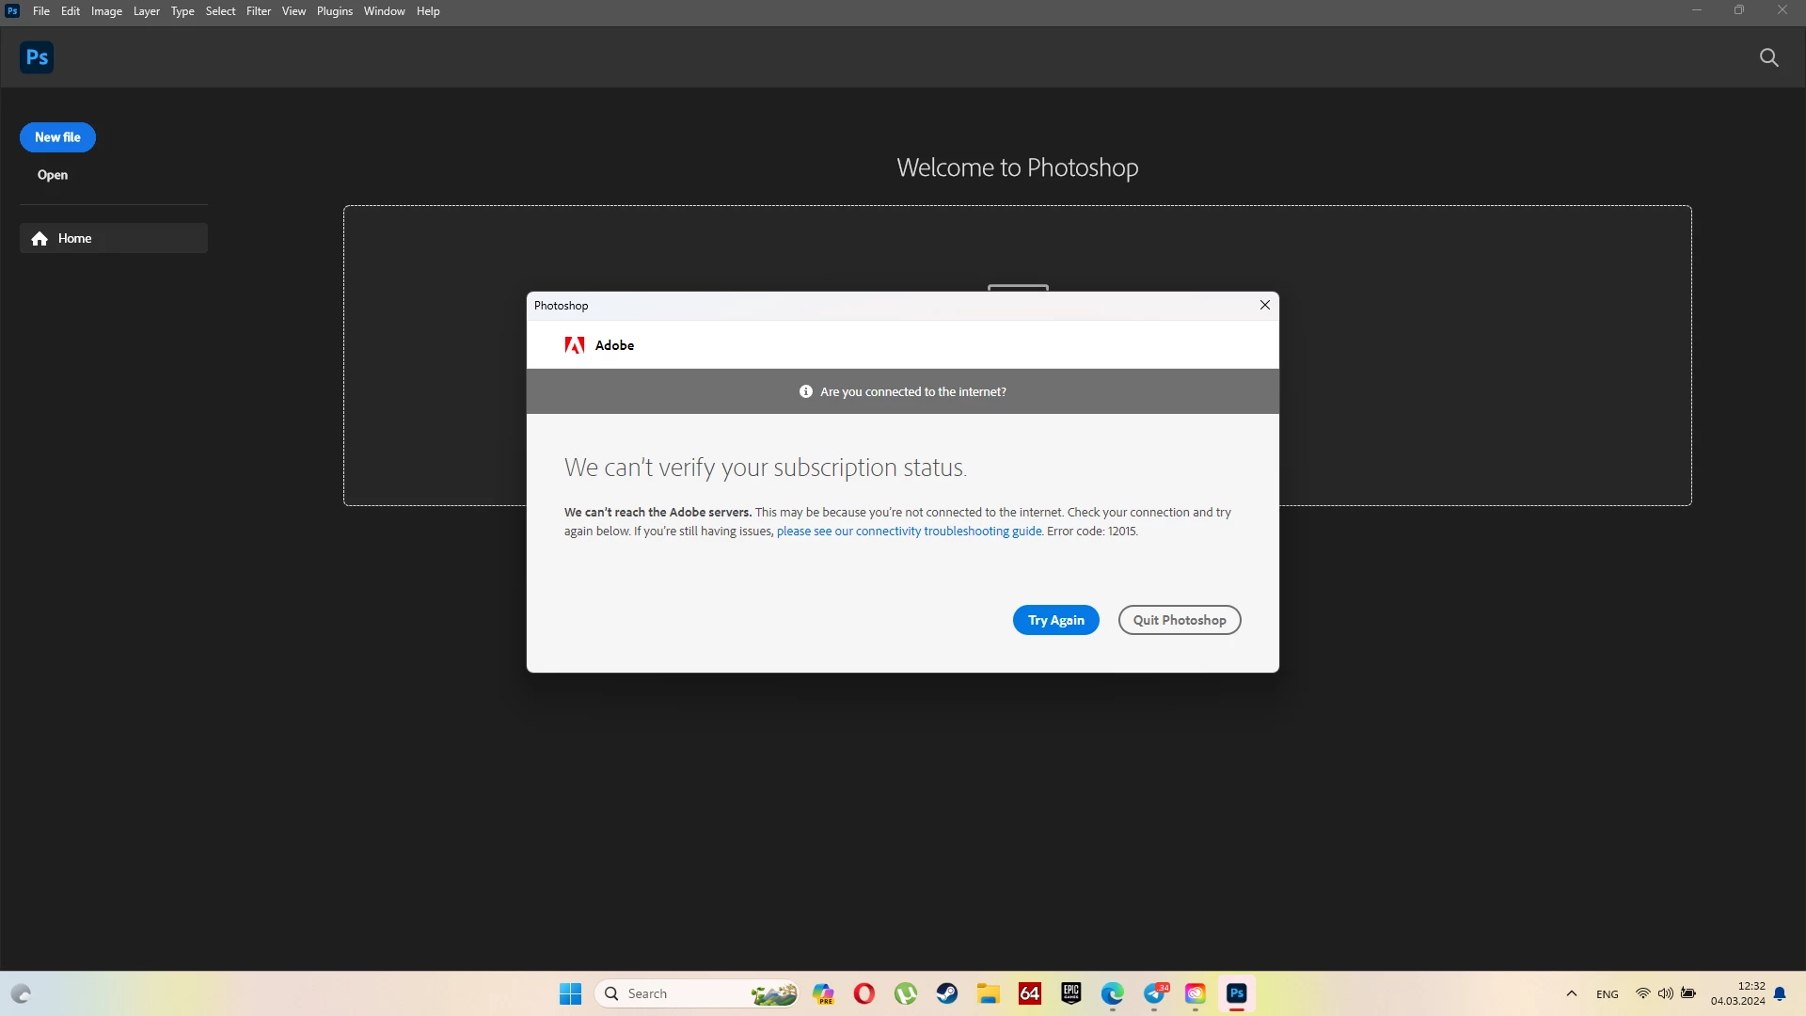
Task: Click the New file button
Action: click(57, 137)
